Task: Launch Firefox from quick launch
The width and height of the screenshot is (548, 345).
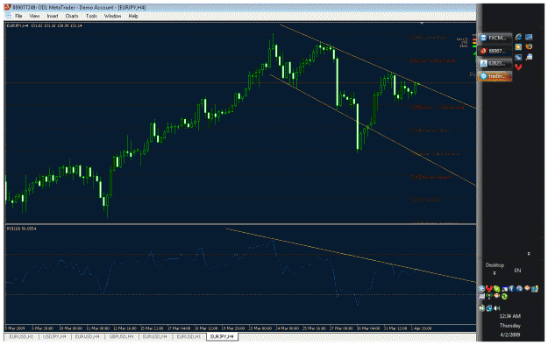Action: tap(529, 46)
